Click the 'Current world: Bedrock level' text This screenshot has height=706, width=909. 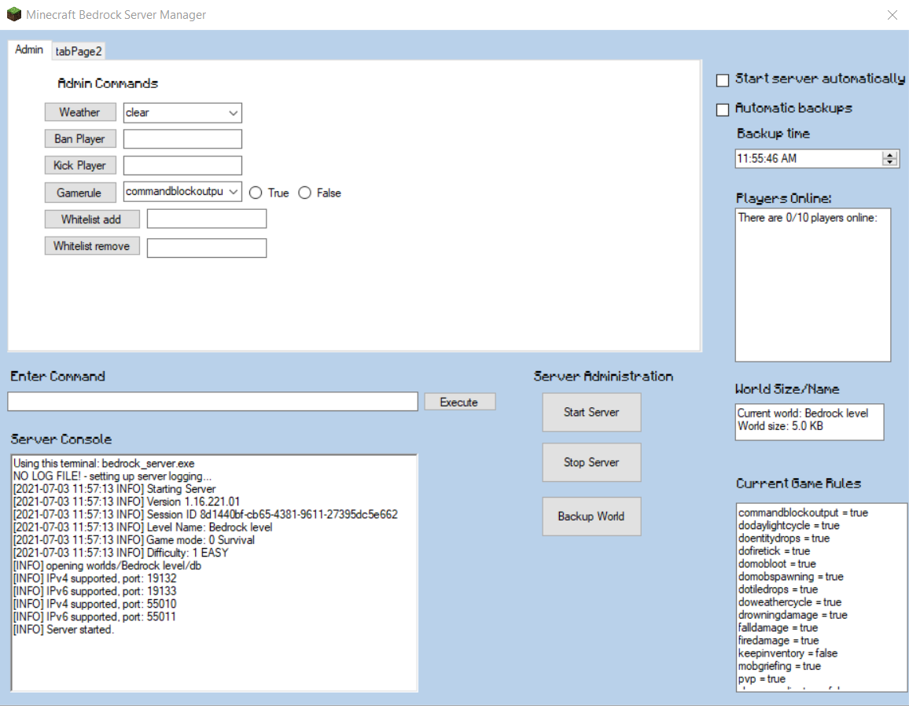coord(803,414)
